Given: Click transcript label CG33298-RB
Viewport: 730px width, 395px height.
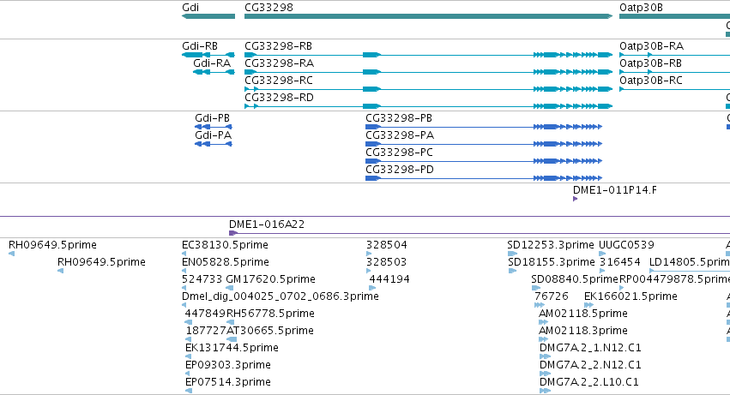Looking at the screenshot, I should click(x=279, y=46).
